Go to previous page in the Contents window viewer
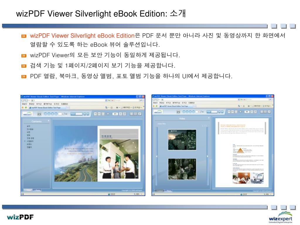 pyautogui.click(x=49, y=114)
